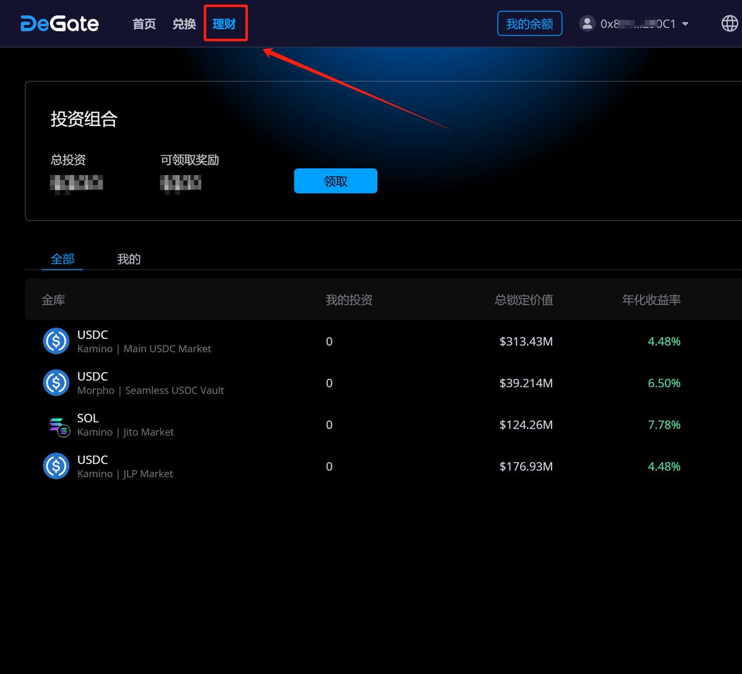The height and width of the screenshot is (674, 742).
Task: Click 4.48% APY of Main USDC Market
Action: (664, 341)
